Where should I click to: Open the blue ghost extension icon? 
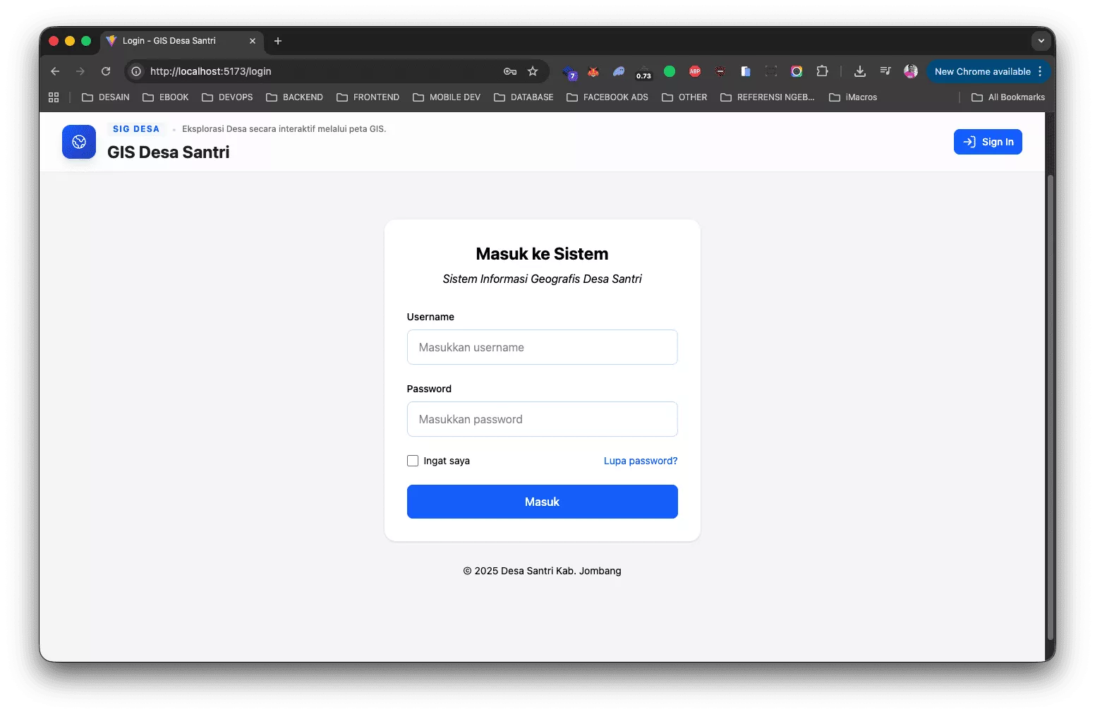(x=619, y=71)
